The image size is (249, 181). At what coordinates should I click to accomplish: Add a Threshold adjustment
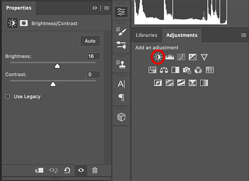(181, 83)
